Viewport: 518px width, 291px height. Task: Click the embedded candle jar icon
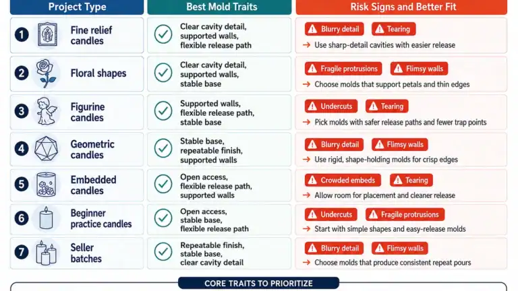46,185
